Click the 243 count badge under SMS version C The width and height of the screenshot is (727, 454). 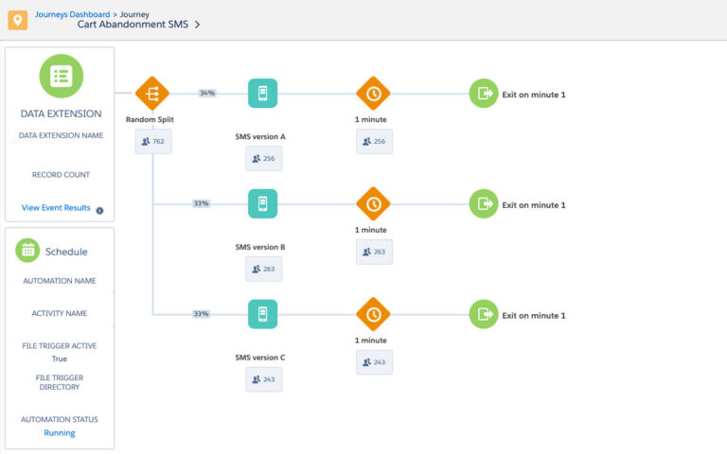tap(263, 379)
